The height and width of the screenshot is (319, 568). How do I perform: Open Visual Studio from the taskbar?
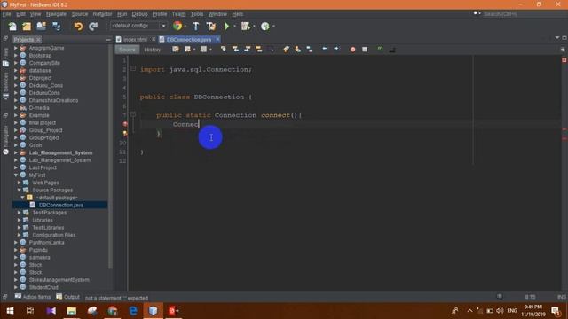51,311
